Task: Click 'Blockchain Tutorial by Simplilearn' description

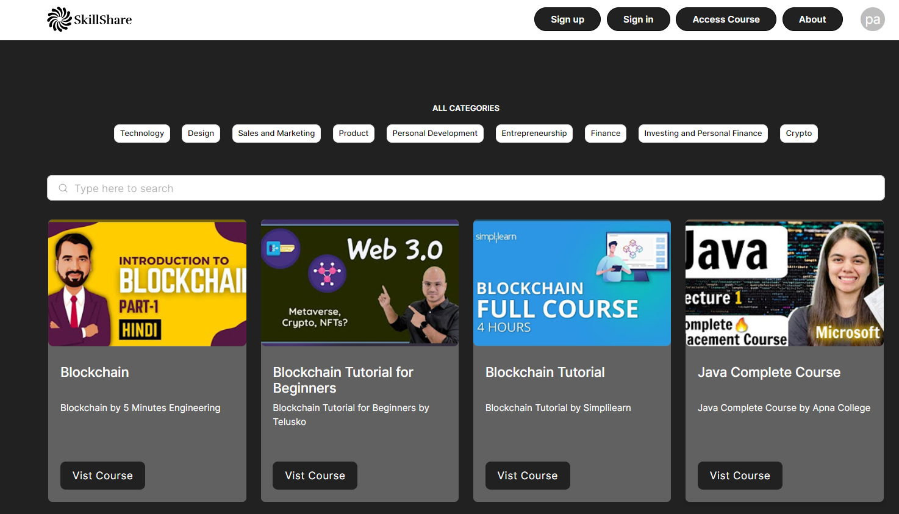Action: pos(558,408)
